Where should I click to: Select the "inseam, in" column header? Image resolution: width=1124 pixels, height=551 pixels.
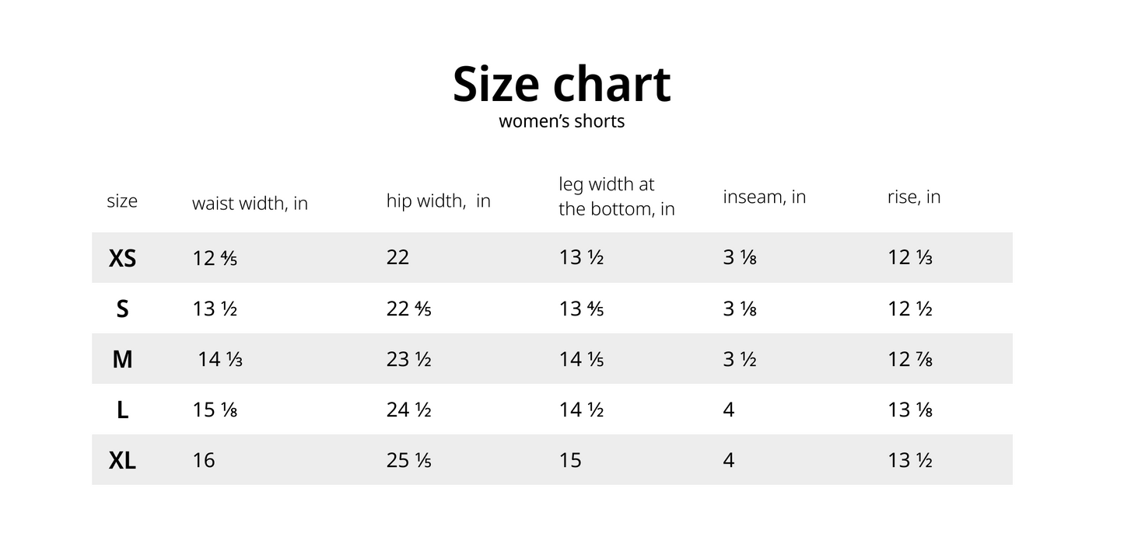764,197
